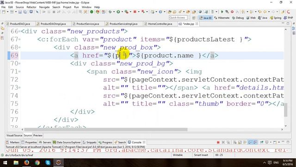Screen dimensions: 296x167
Task: Click the Save All toolbar icon
Action: coord(25,12)
